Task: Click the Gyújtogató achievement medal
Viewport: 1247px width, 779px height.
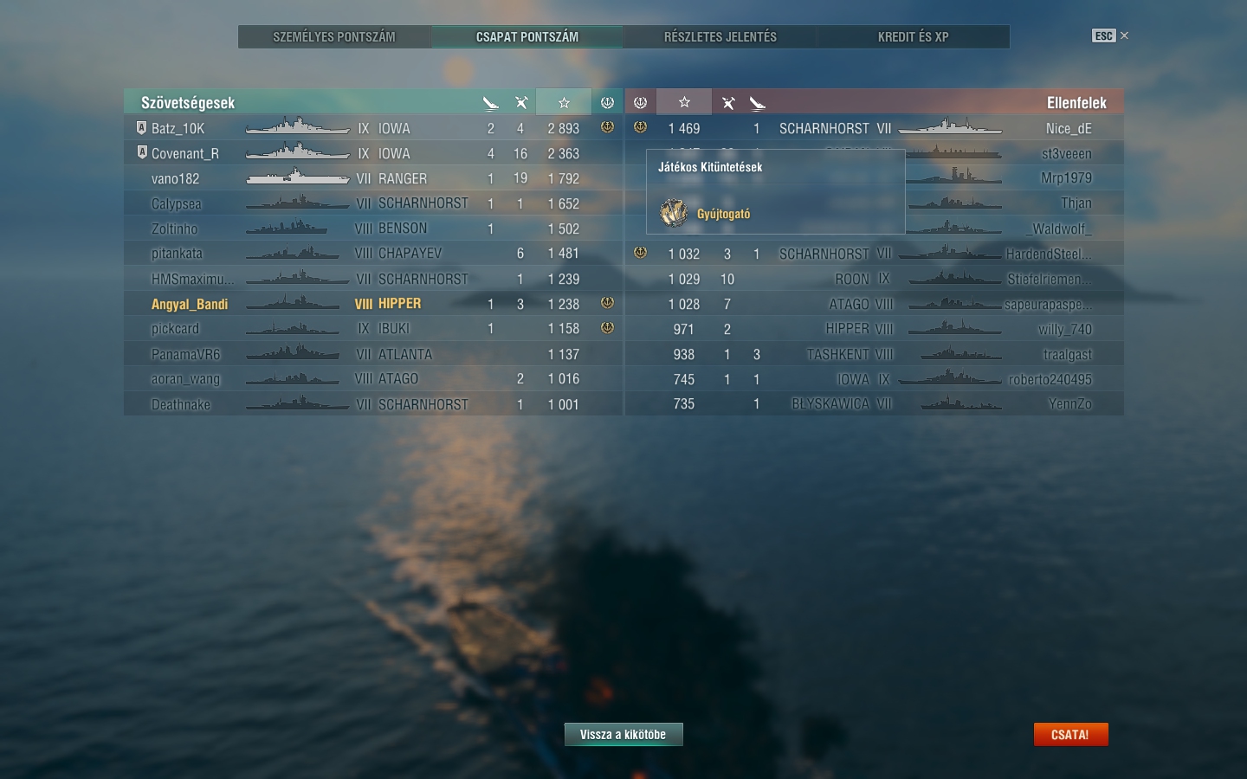Action: click(x=674, y=213)
